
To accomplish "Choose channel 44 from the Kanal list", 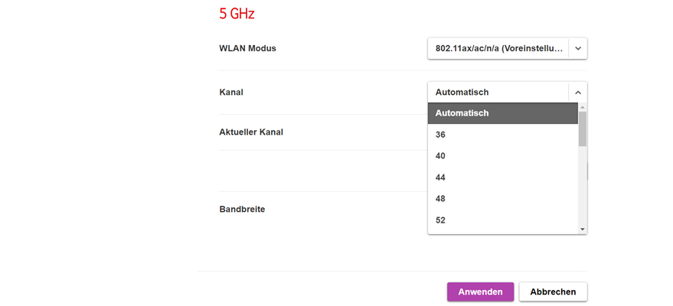I will pos(502,177).
